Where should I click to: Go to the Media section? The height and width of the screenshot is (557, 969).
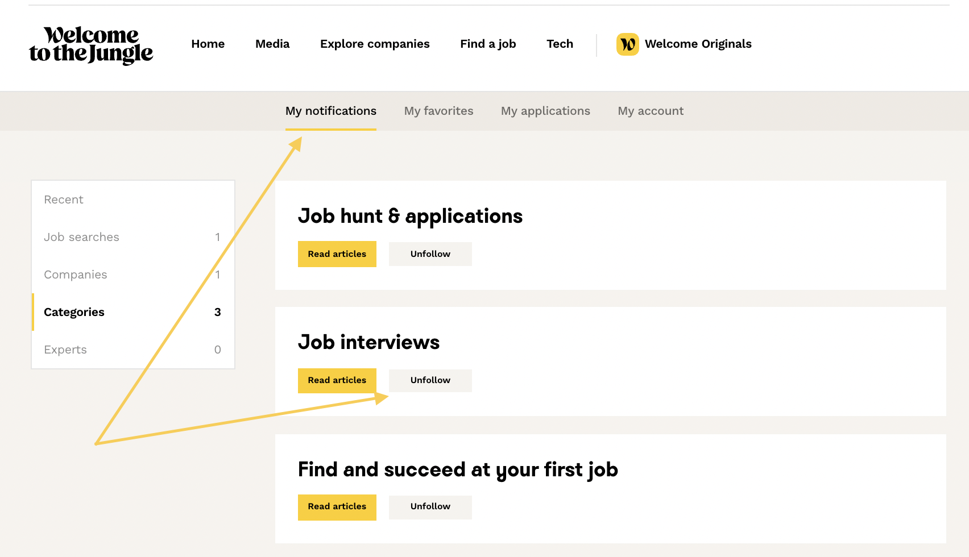click(272, 44)
